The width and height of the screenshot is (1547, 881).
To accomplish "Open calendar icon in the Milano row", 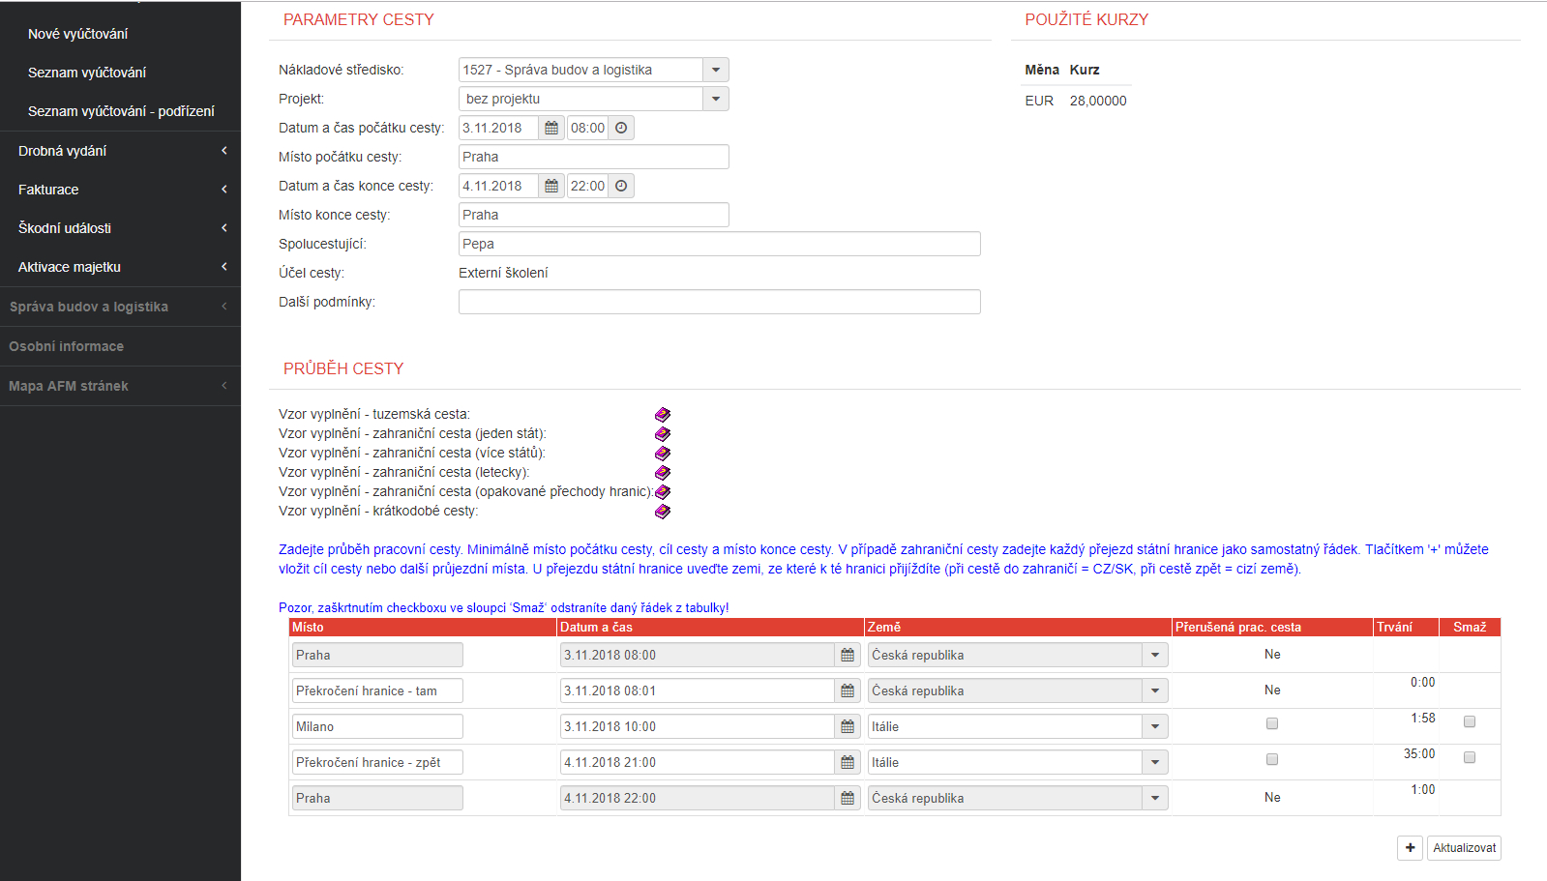I will (848, 726).
